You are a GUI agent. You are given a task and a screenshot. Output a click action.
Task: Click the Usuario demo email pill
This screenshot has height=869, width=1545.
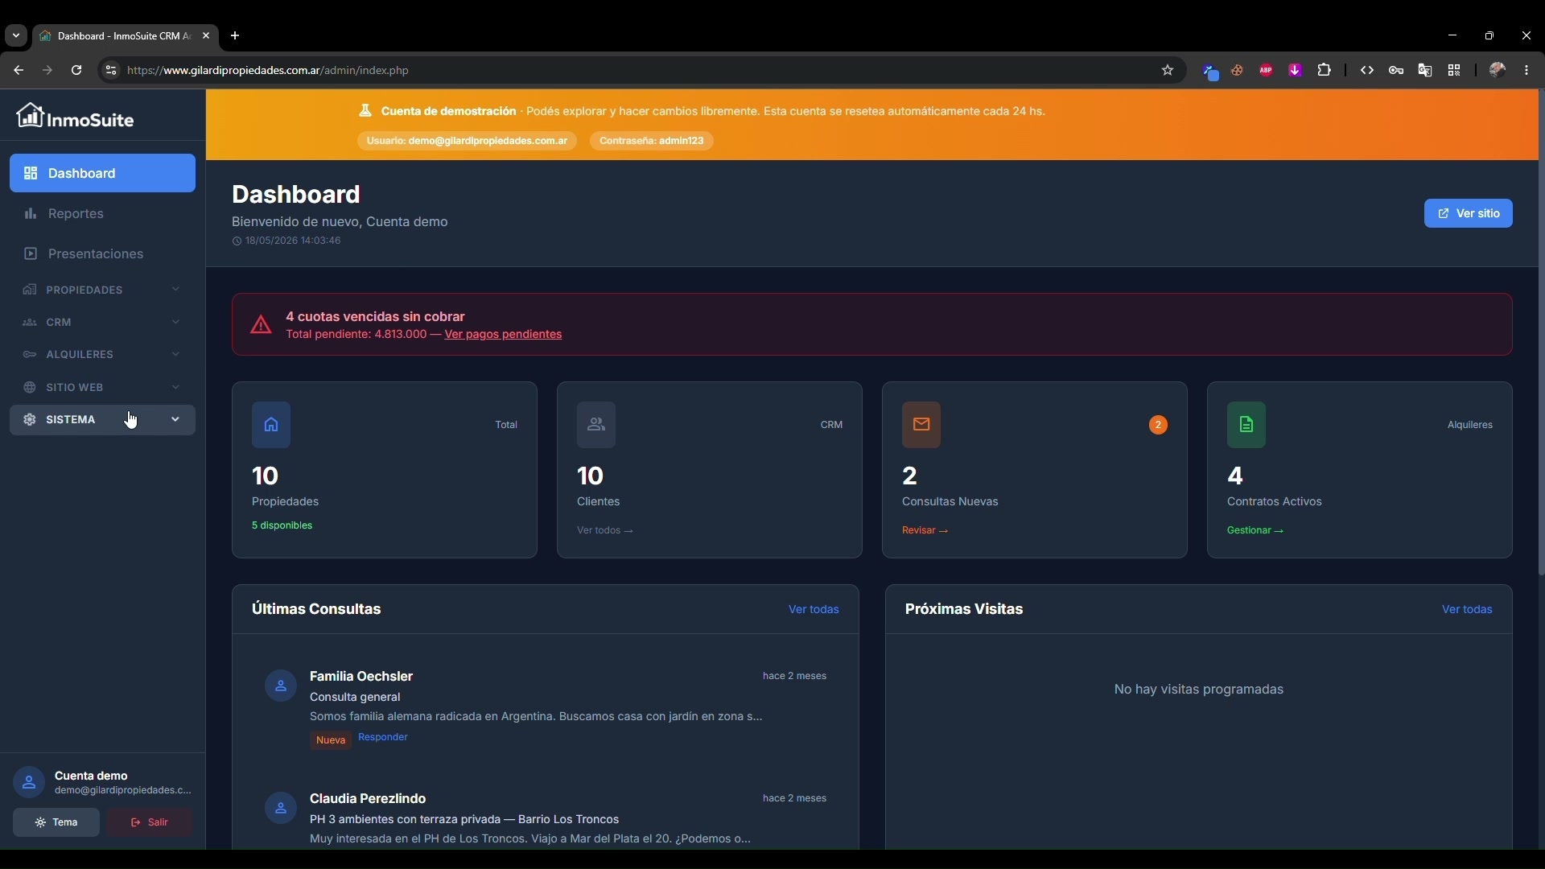467,141
